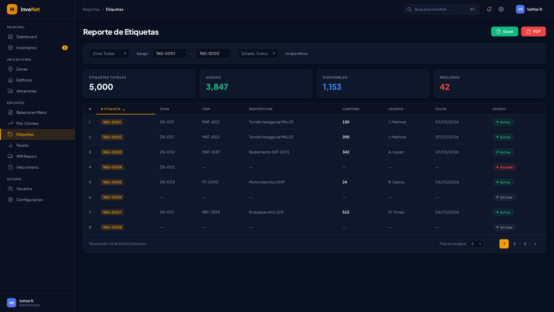Export report as PDF
Viewport: 554px width, 312px height.
(533, 31)
